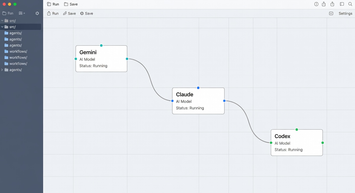Click the Save button with gear icon
355x193 pixels.
86,14
